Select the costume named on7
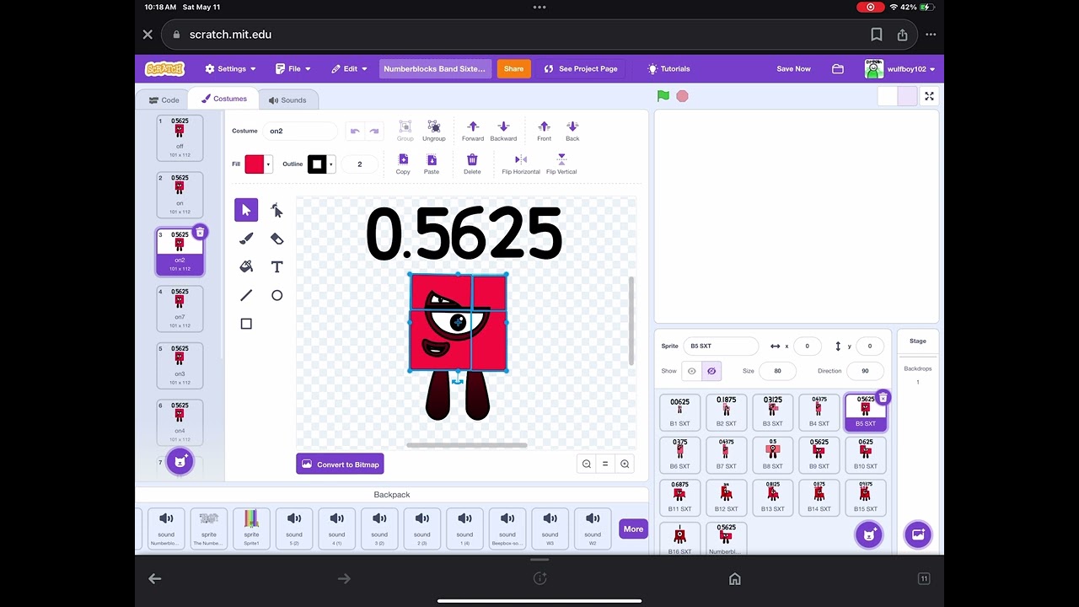 (x=180, y=309)
